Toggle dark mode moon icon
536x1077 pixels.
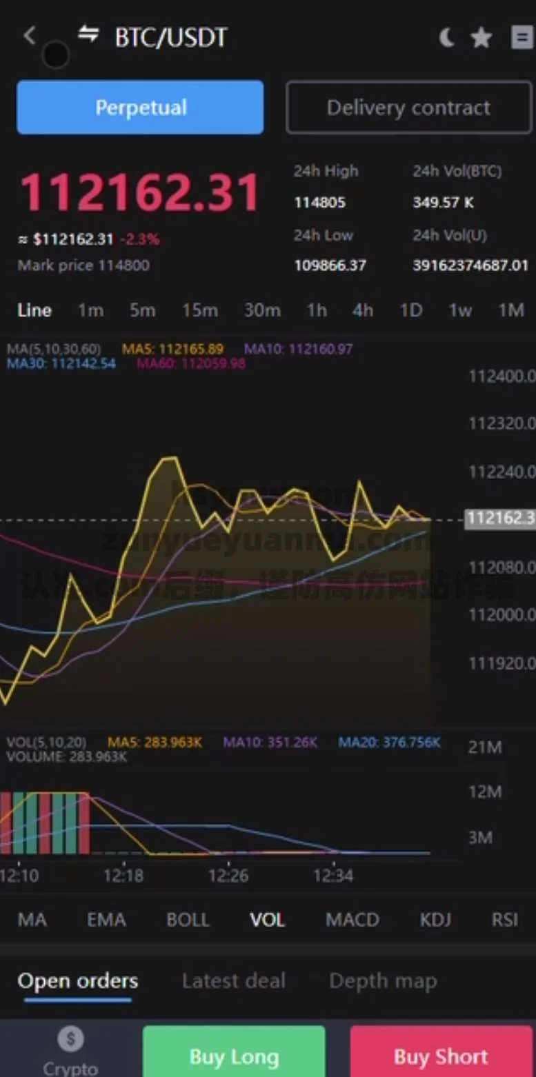(x=446, y=38)
